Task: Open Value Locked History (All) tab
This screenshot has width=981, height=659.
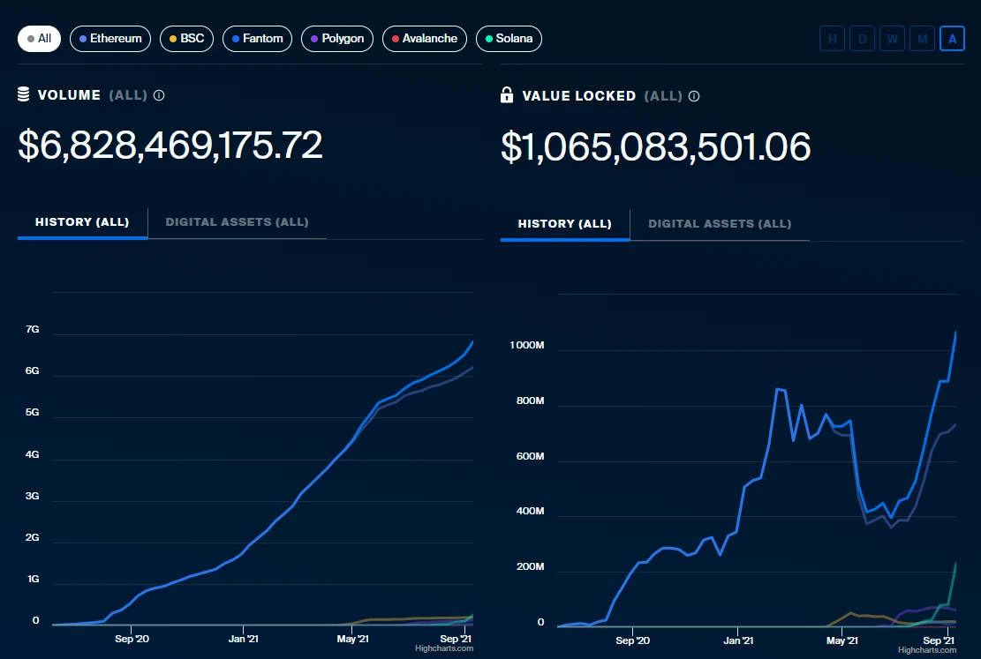Action: (565, 224)
